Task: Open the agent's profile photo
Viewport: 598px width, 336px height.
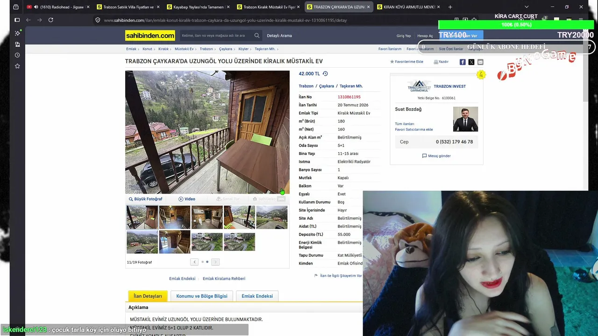Action: (x=465, y=119)
